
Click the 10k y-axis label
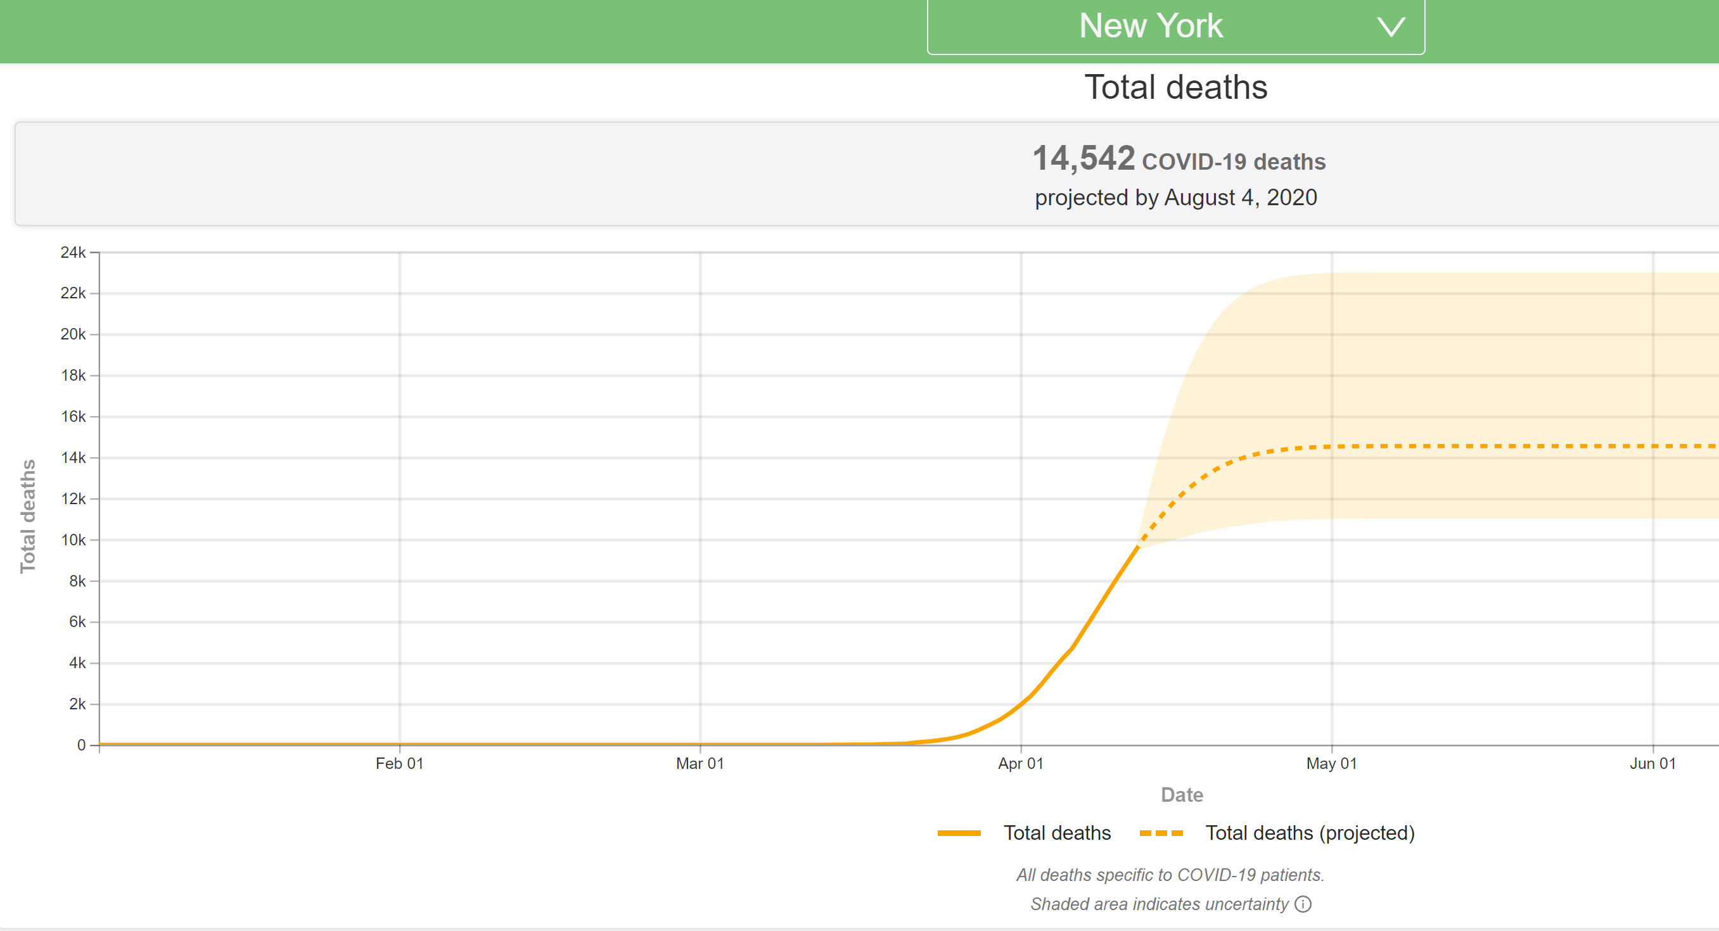(73, 540)
